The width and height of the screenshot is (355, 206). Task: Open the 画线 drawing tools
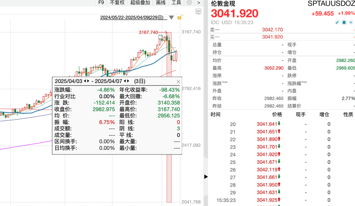coord(161,3)
